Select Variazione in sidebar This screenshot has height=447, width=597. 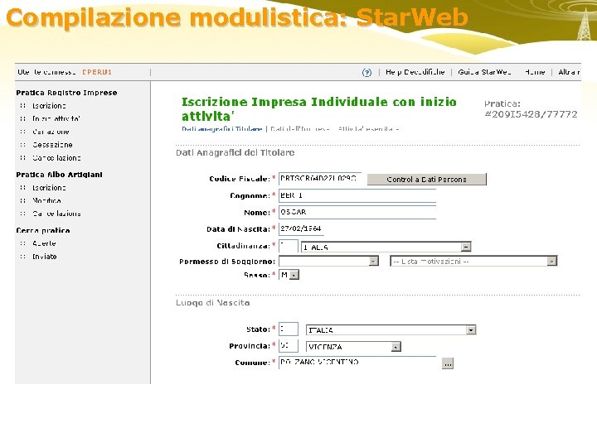tap(51, 132)
